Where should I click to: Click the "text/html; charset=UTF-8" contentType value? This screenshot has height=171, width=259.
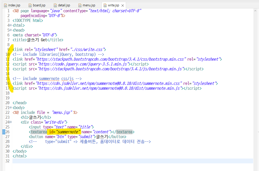pos(115,11)
